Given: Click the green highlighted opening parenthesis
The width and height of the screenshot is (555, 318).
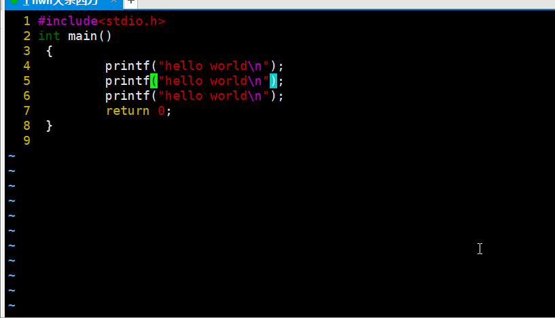Looking at the screenshot, I should click(x=154, y=81).
